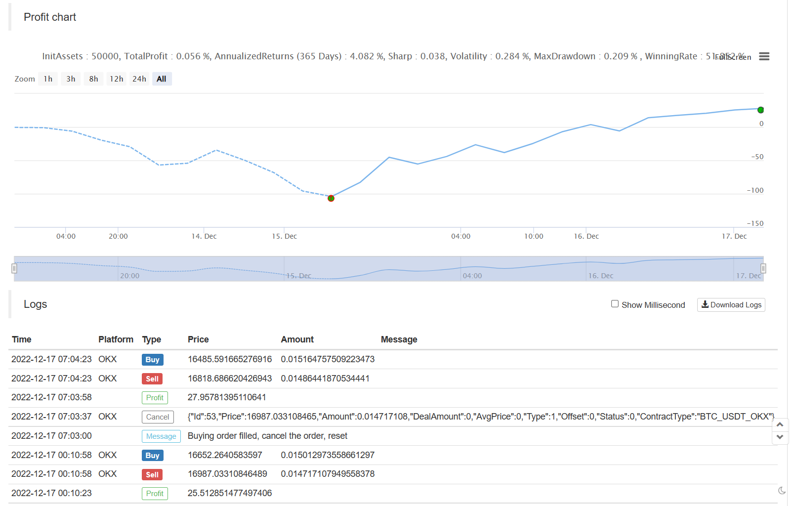Click amount 0.01486441870534441
795x506 pixels.
pyautogui.click(x=325, y=379)
